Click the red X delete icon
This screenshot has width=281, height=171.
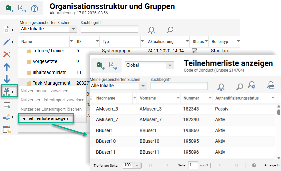[7, 54]
